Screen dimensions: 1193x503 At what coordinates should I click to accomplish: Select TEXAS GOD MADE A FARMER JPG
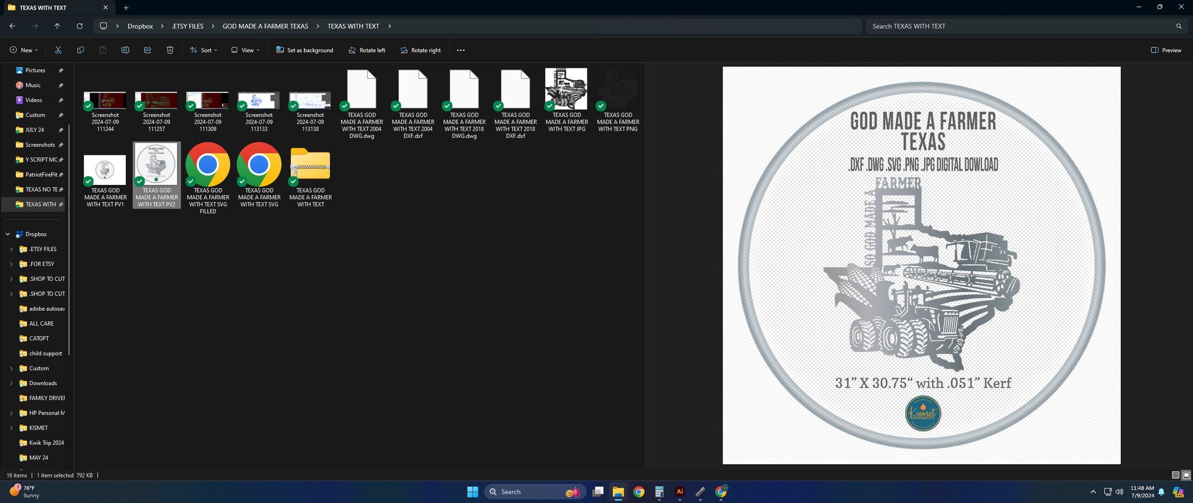pyautogui.click(x=566, y=101)
